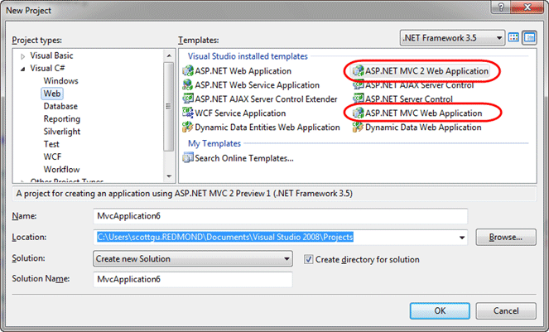Open the Create new Solution dropdown
This screenshot has height=332, width=549.
[193, 259]
